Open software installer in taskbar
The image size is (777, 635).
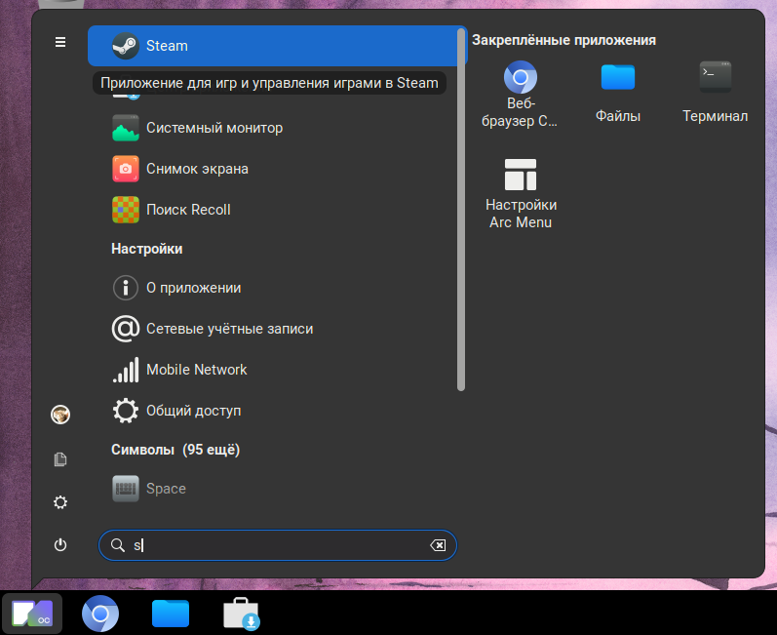tap(241, 614)
